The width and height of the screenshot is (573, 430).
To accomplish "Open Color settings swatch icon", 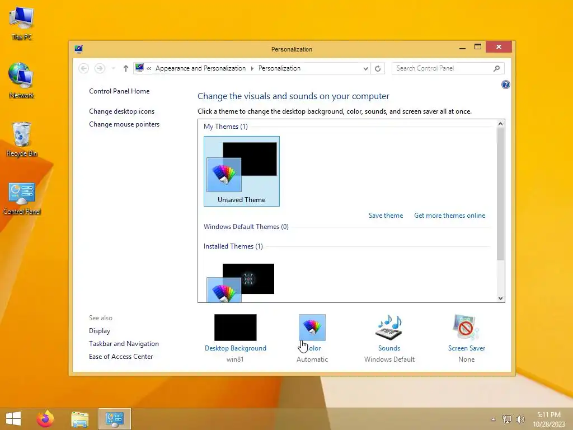I will (x=312, y=327).
